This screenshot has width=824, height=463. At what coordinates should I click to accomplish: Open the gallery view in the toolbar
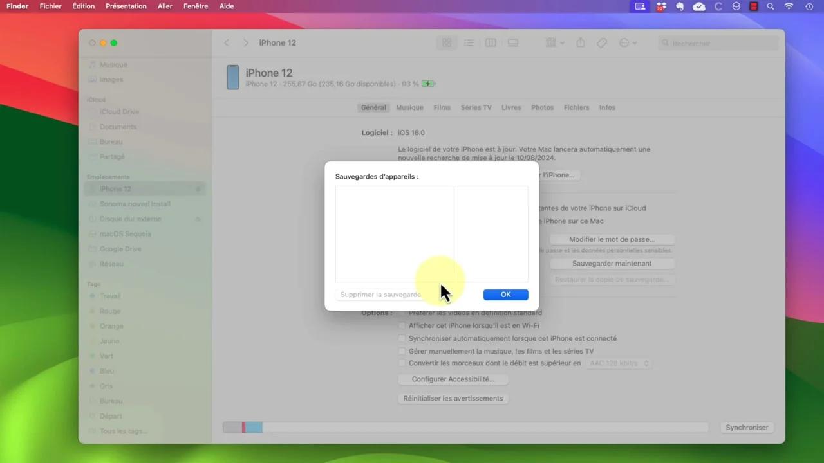[512, 42]
